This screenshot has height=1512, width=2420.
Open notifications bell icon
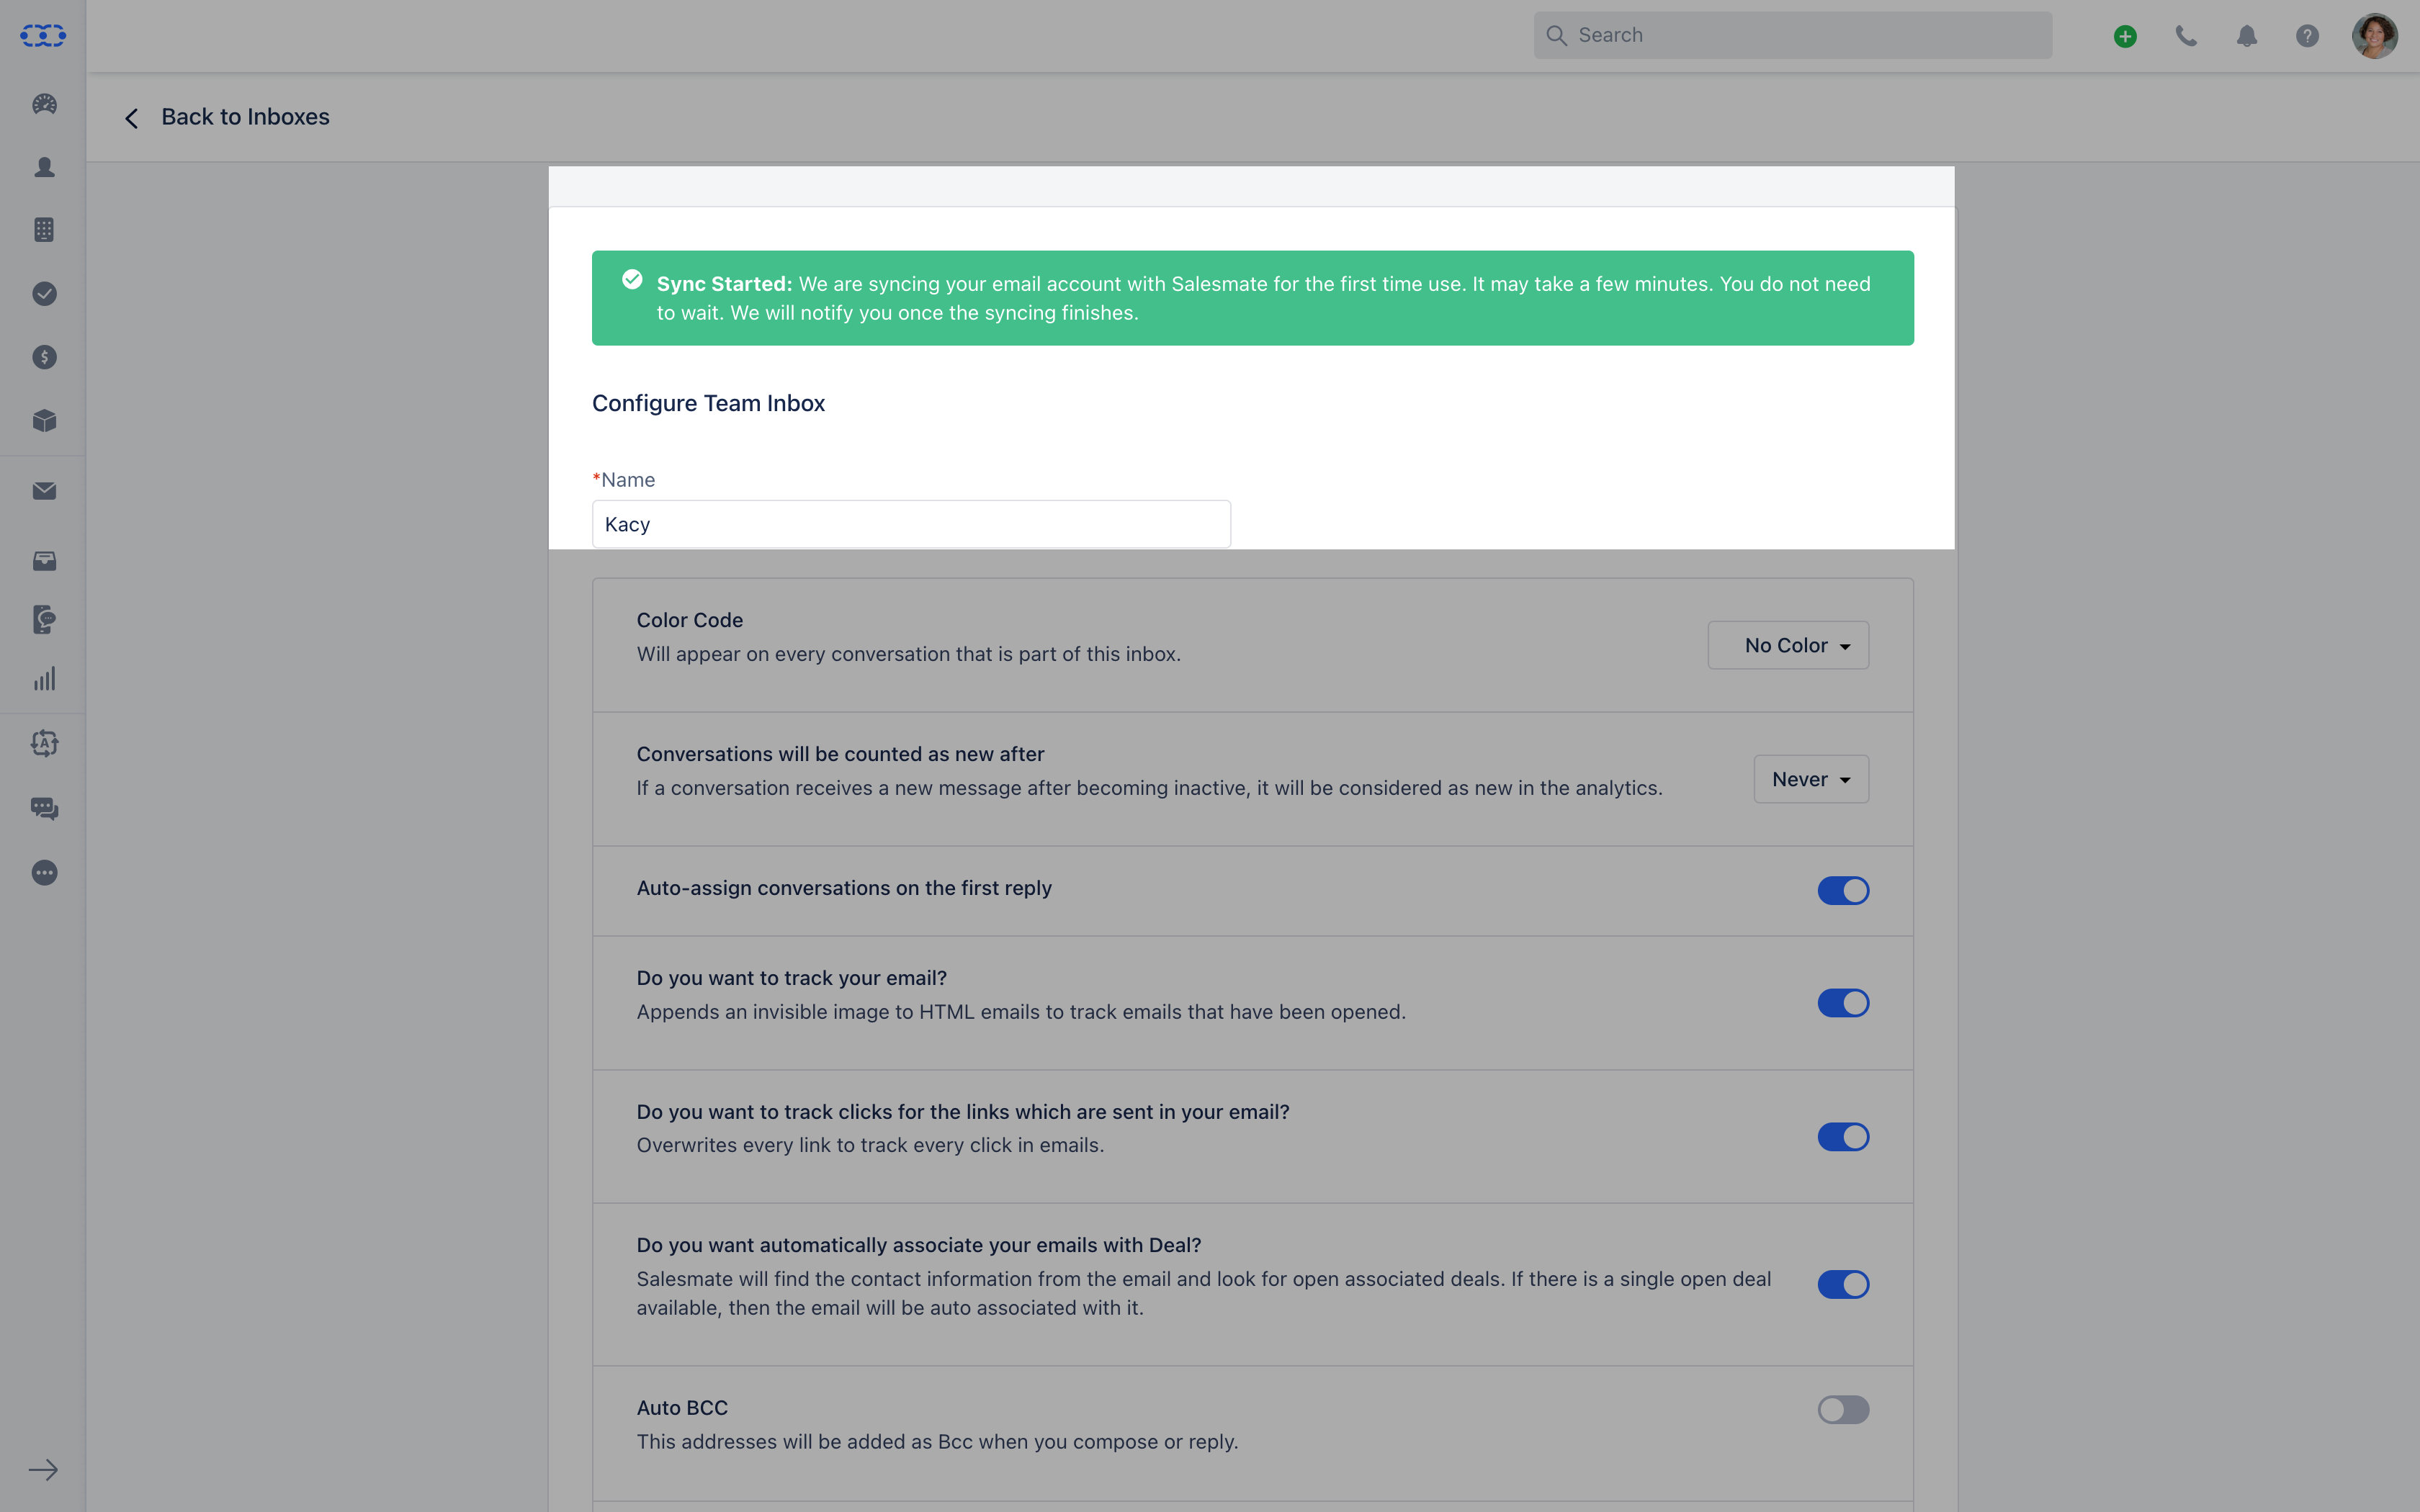pyautogui.click(x=2247, y=36)
